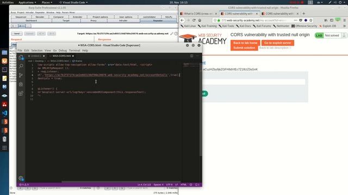Switch to the WSA-CORS.html editor tab
Screen dimensions: 348x195
61,56
